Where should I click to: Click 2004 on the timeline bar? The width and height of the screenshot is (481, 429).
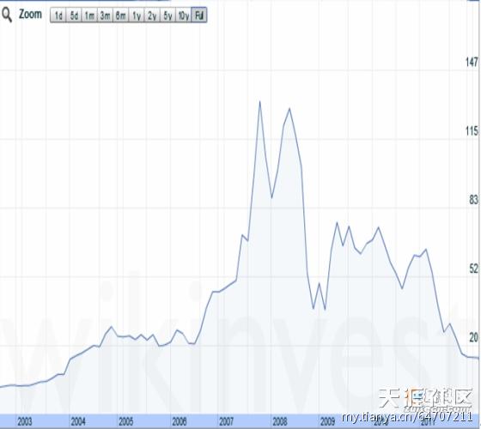tap(78, 421)
